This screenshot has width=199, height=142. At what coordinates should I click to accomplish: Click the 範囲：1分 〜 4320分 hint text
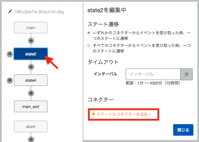[153, 83]
